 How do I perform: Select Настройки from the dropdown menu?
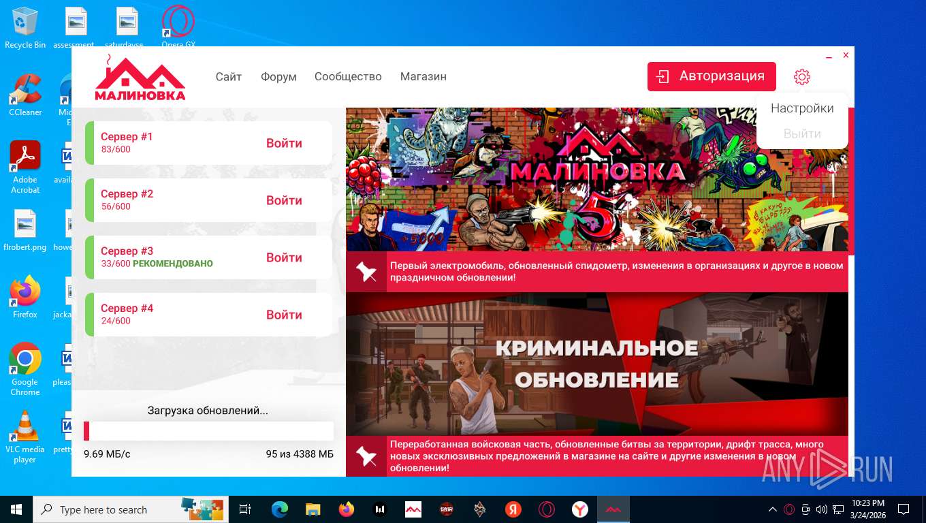pyautogui.click(x=802, y=108)
